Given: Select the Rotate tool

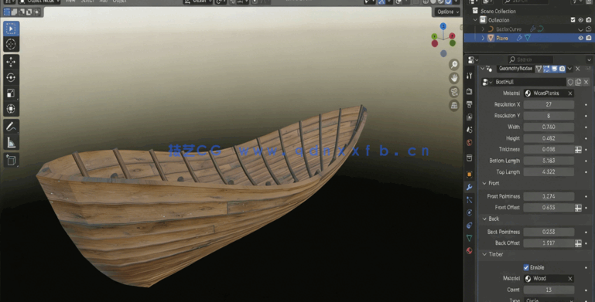Looking at the screenshot, I should click(x=11, y=77).
